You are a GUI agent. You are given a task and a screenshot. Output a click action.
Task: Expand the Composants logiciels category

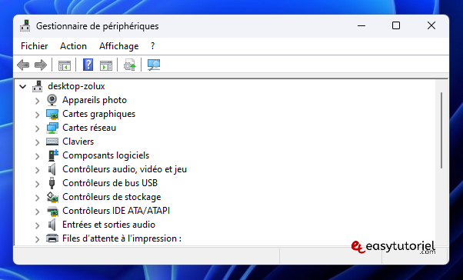click(x=37, y=156)
